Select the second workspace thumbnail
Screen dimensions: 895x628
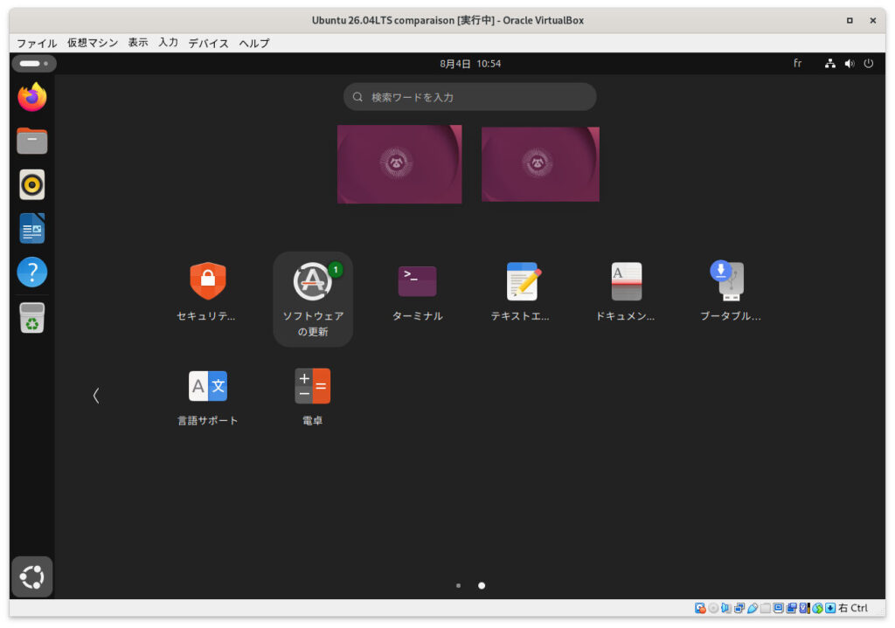pyautogui.click(x=540, y=164)
